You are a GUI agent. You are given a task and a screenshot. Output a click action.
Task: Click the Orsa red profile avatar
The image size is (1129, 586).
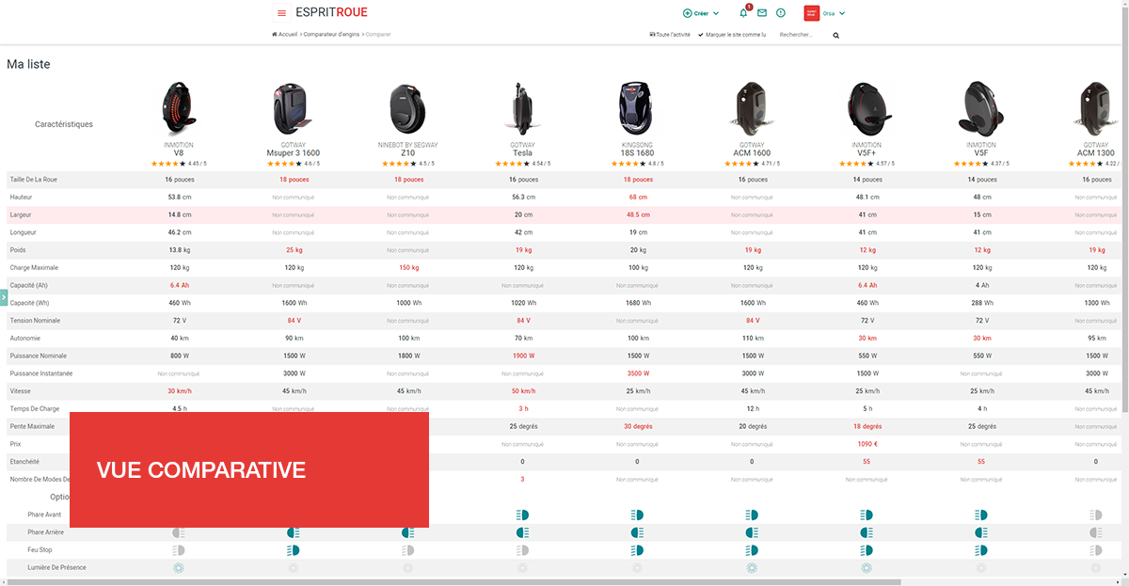[x=811, y=13]
